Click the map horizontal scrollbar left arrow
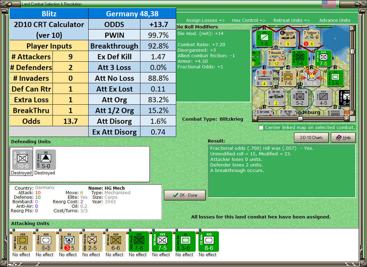 pos(255,119)
